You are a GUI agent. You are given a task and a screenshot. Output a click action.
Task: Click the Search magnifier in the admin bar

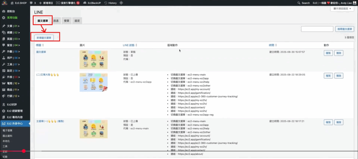click(x=299, y=3)
